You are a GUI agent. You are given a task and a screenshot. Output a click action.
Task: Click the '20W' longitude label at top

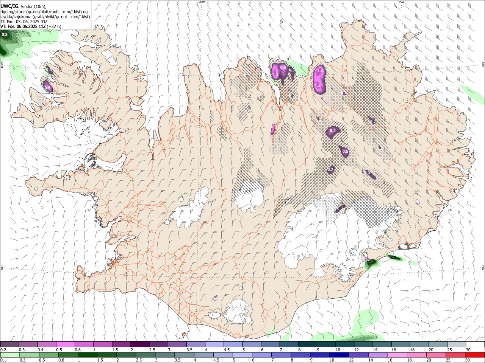[x=202, y=2]
